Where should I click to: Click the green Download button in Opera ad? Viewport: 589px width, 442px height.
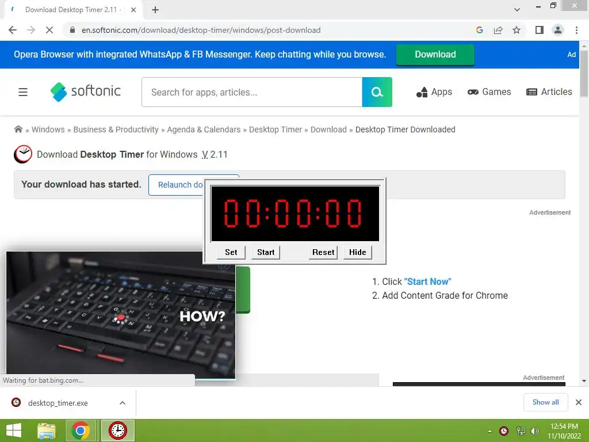435,55
